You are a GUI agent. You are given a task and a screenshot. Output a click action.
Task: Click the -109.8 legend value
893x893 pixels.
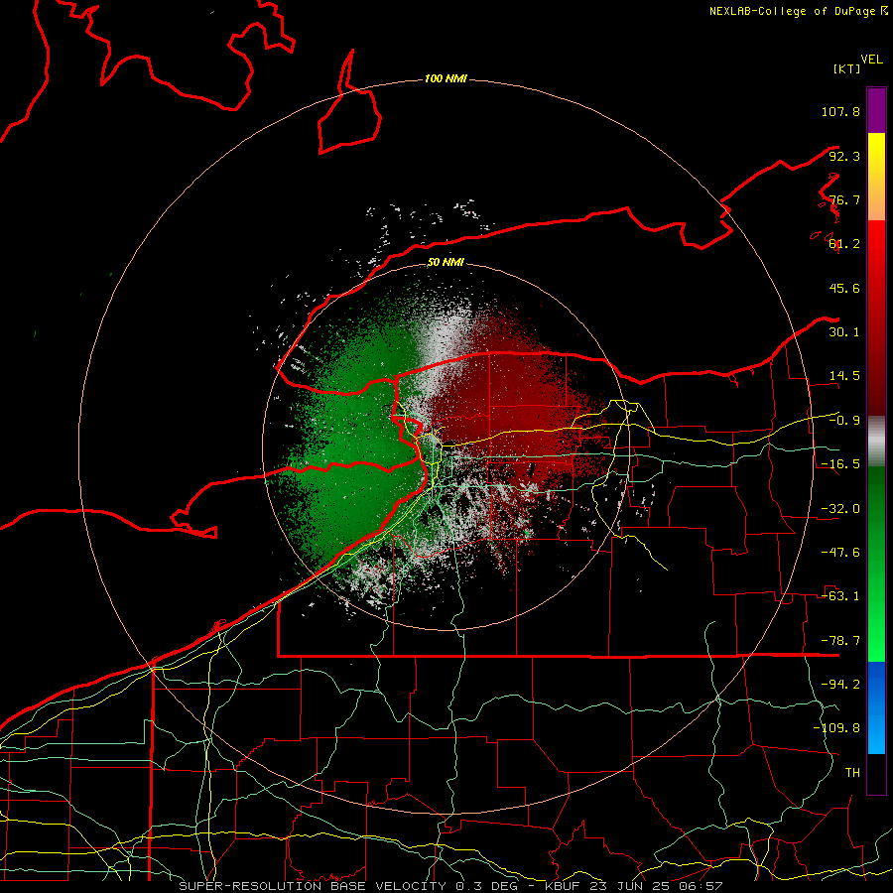[836, 728]
